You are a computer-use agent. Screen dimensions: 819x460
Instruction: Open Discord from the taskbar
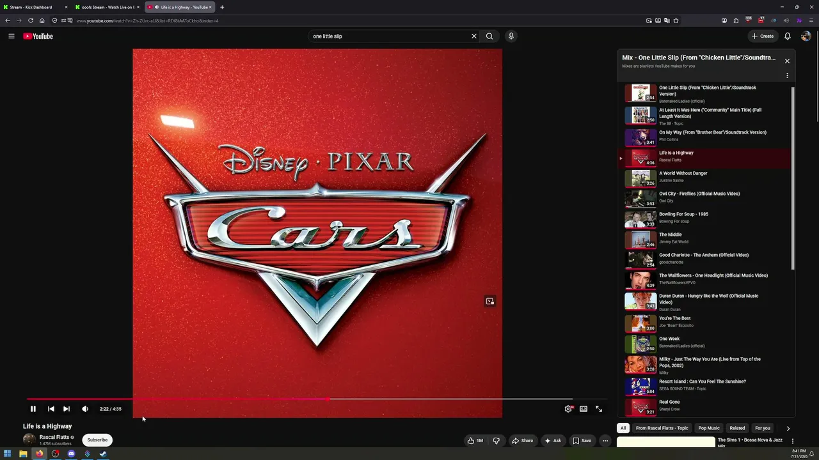point(71,454)
